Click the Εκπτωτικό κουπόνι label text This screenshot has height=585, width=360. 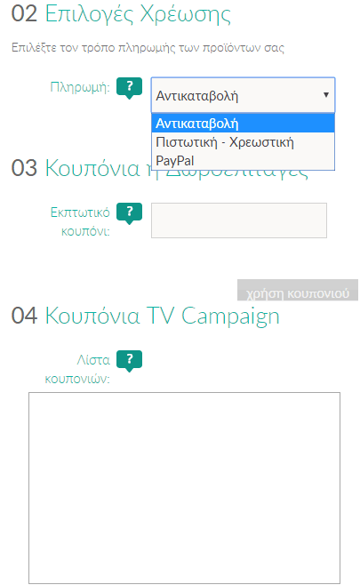pyautogui.click(x=80, y=221)
